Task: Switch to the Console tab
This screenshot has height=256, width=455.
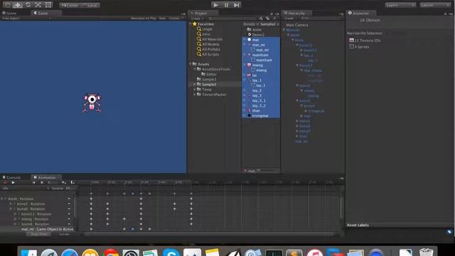Action: [11, 177]
